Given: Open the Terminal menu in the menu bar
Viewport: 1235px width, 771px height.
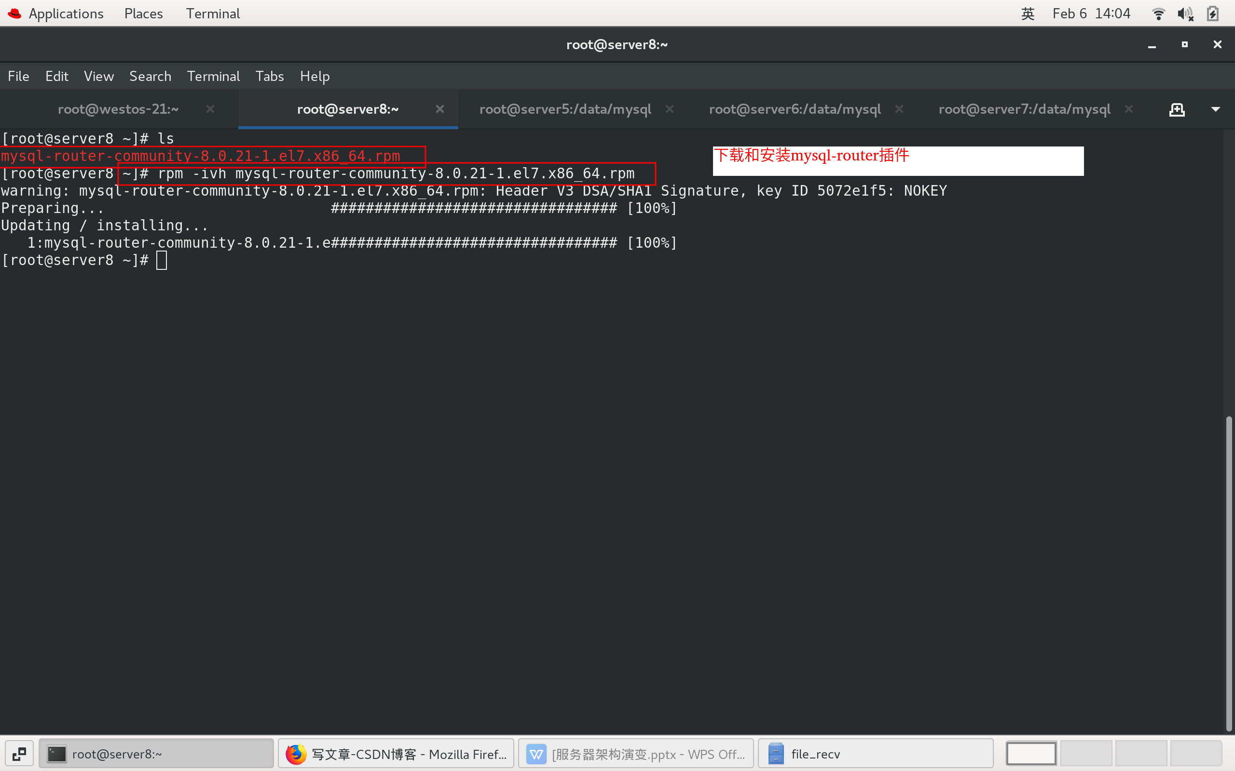Looking at the screenshot, I should (x=213, y=76).
